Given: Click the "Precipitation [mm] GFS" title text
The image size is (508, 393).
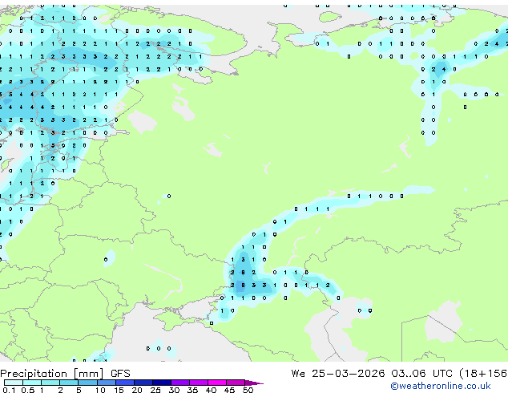Looking at the screenshot, I should [x=65, y=374].
